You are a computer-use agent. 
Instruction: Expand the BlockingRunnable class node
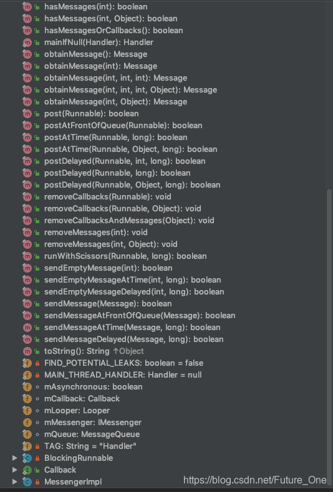click(x=15, y=458)
